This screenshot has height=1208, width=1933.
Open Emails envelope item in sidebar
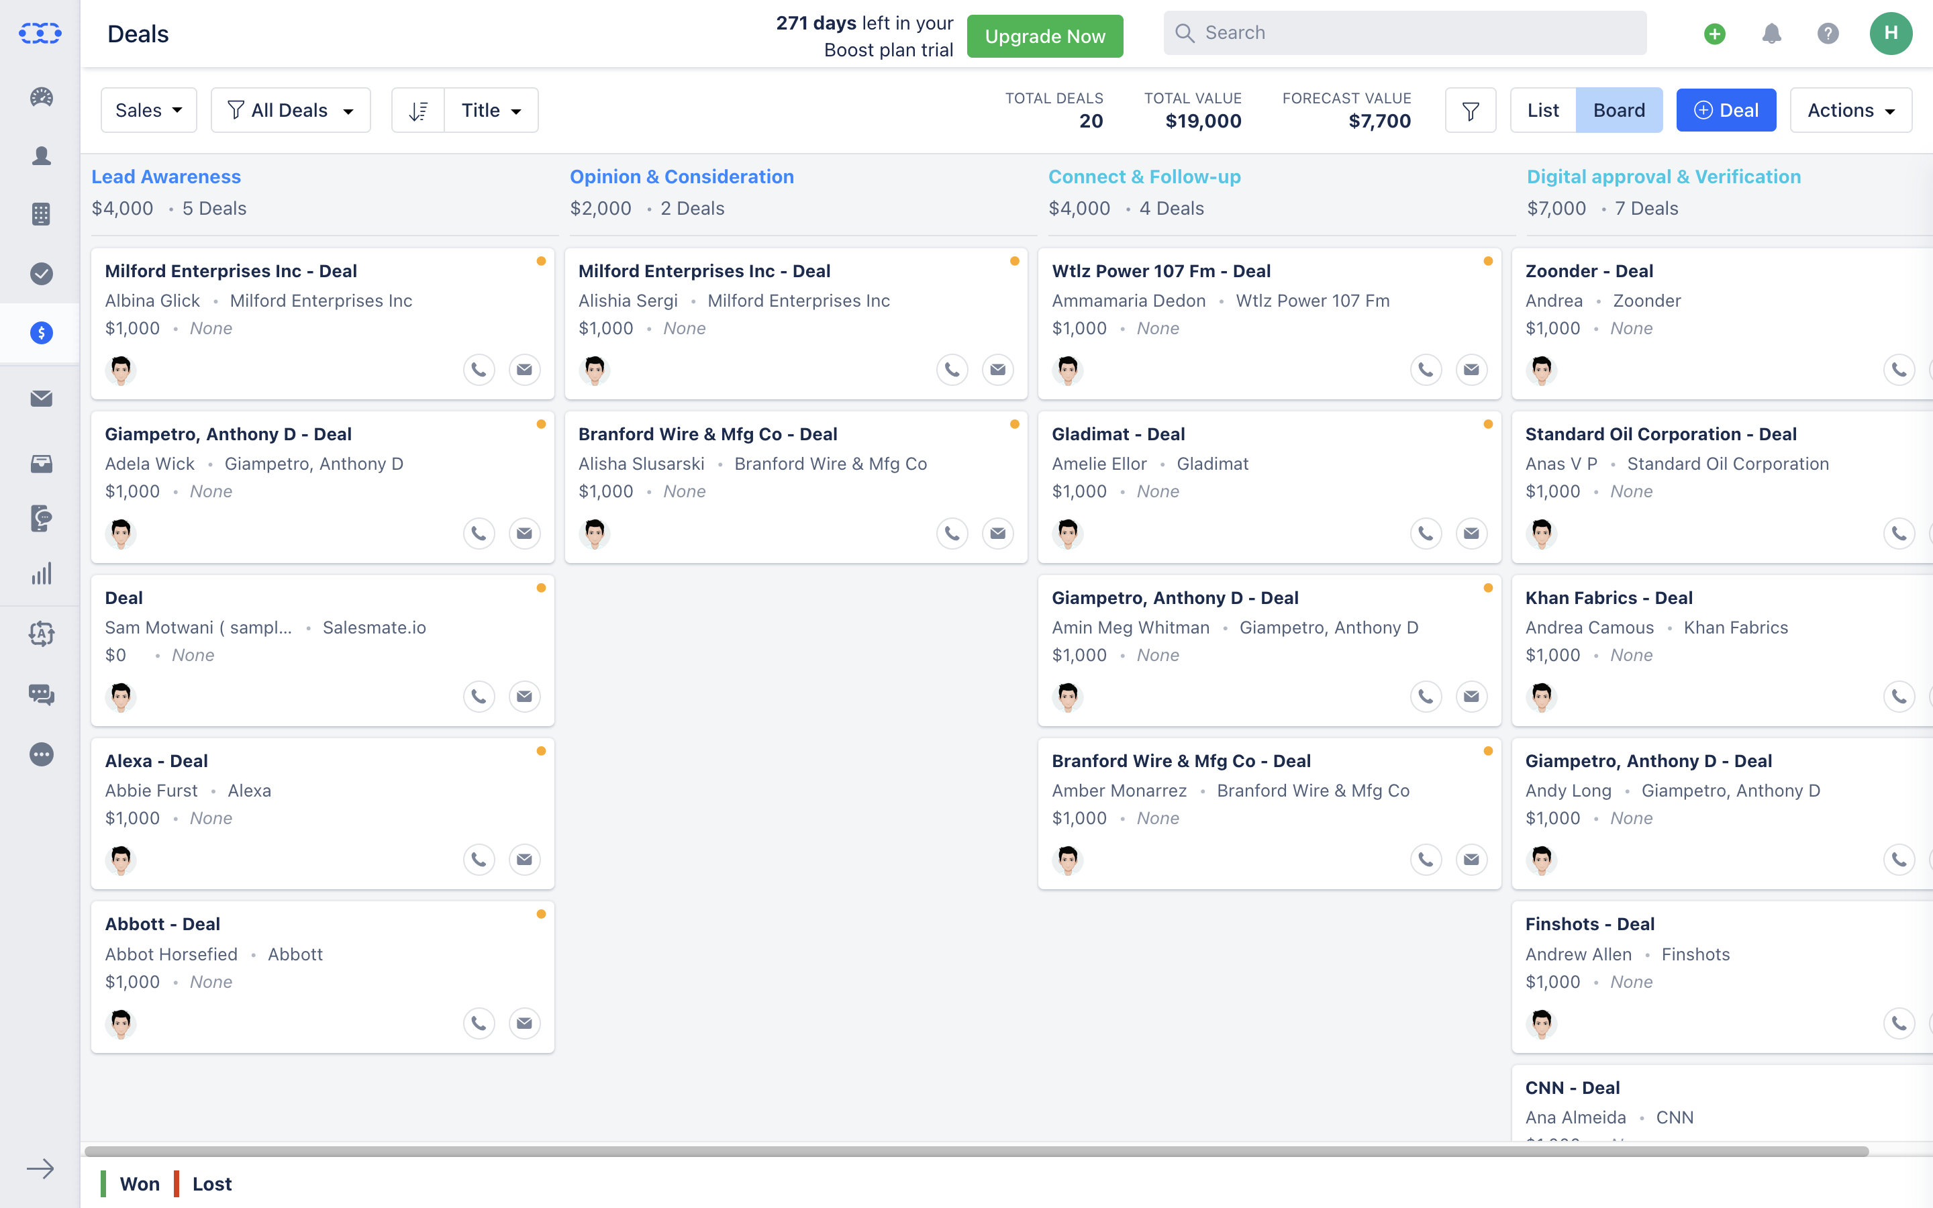click(41, 398)
